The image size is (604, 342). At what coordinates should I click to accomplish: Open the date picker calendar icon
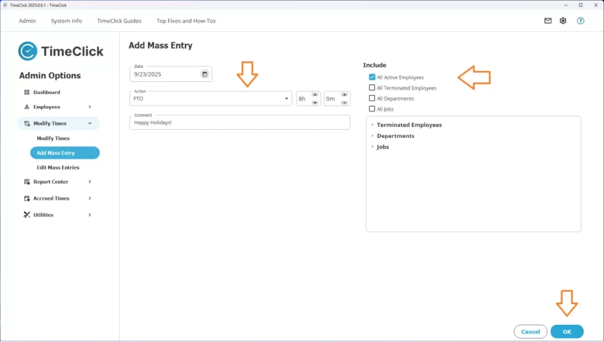click(x=205, y=74)
